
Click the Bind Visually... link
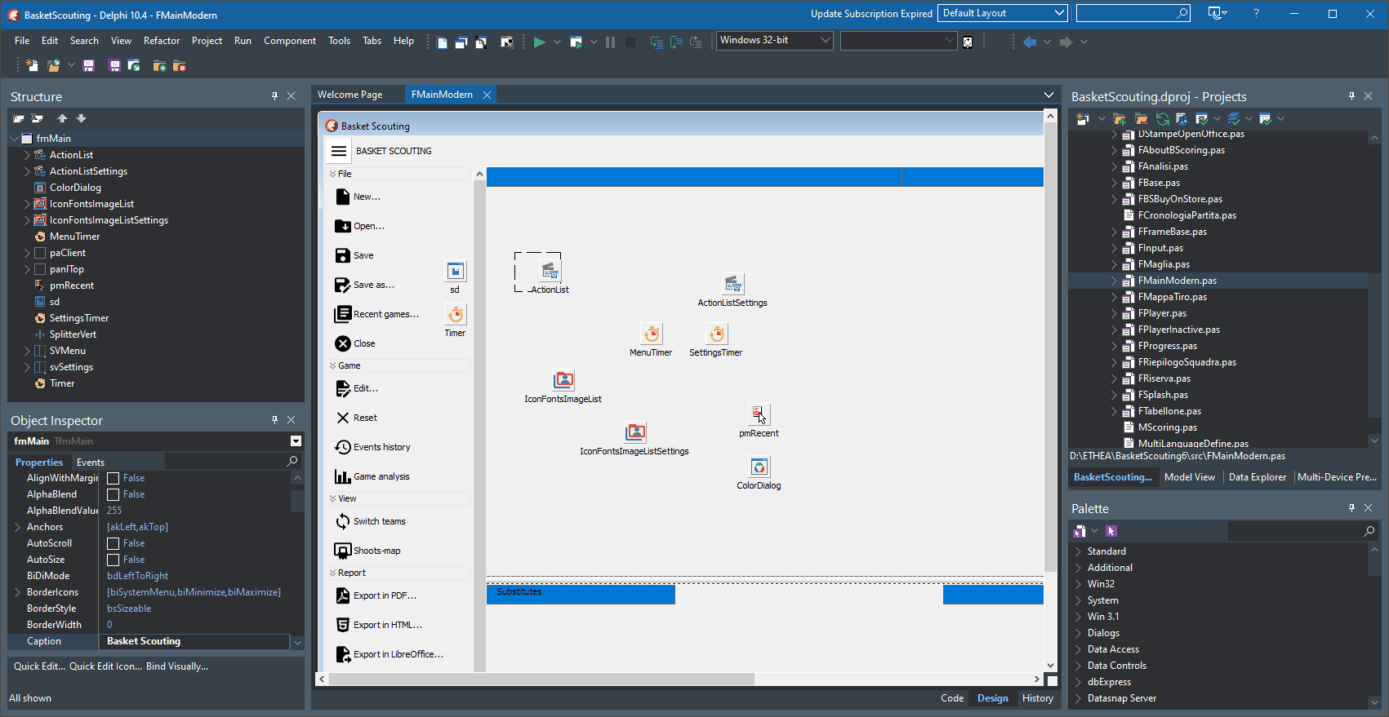pyautogui.click(x=177, y=666)
